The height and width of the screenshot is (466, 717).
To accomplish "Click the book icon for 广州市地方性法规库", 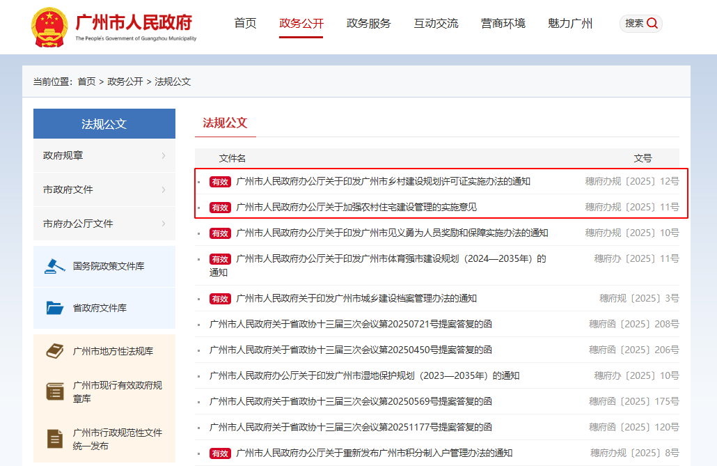I will [55, 351].
